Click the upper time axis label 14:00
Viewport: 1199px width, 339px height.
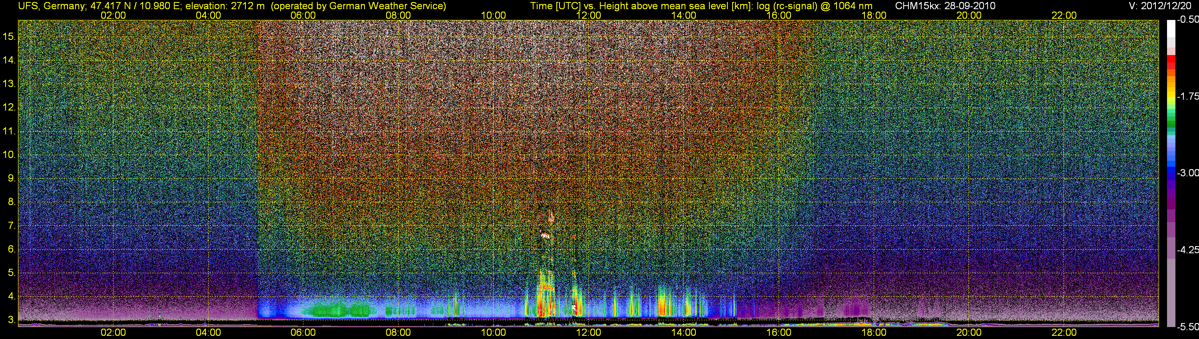684,15
